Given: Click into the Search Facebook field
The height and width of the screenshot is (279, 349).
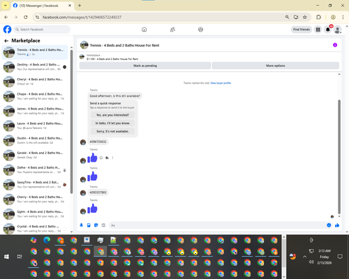Looking at the screenshot, I should [42, 29].
